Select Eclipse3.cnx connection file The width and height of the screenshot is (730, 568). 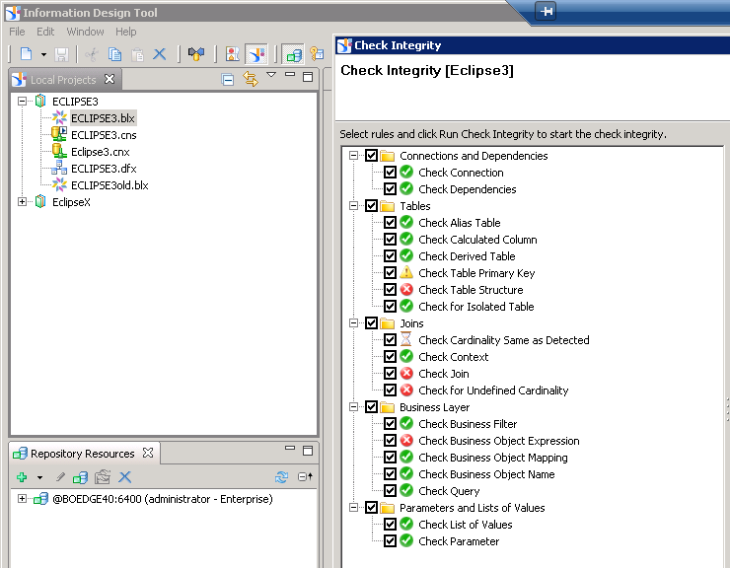[x=100, y=152]
